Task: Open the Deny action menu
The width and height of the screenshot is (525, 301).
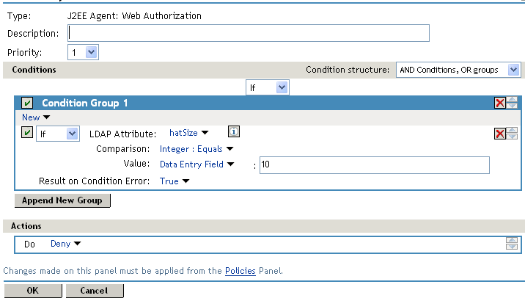Action: pyautogui.click(x=65, y=244)
